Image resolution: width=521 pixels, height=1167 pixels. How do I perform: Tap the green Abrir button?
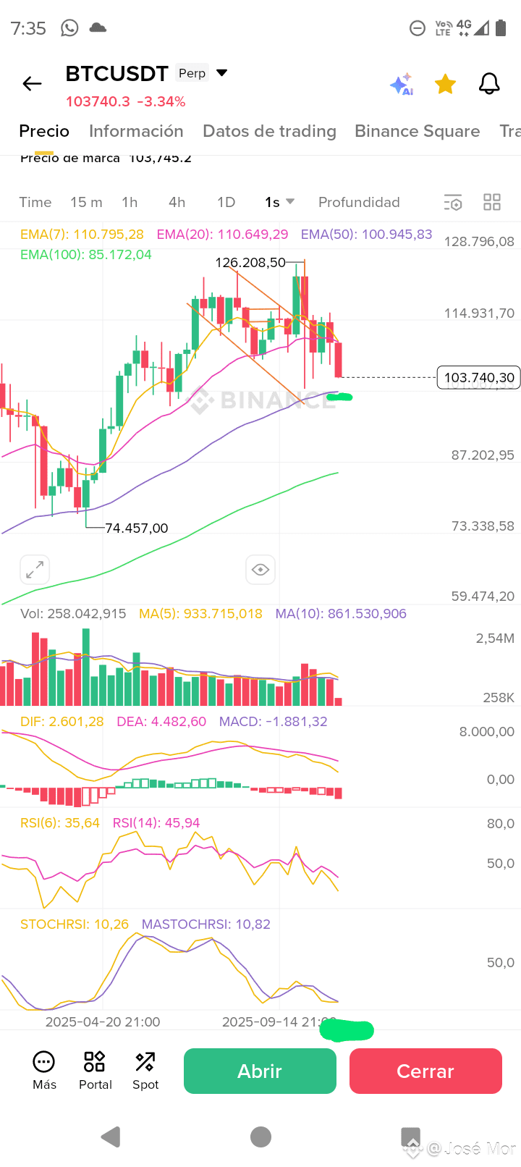tap(260, 1071)
